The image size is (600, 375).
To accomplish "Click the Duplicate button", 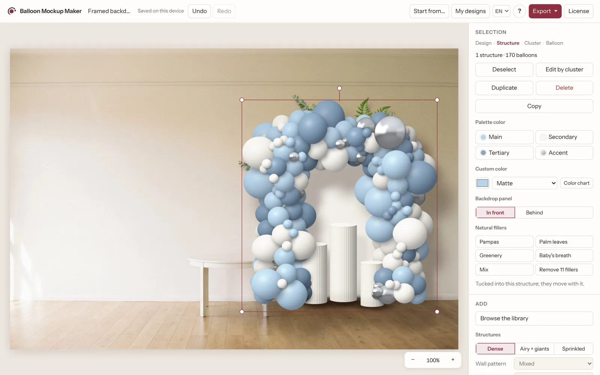I will (504, 88).
